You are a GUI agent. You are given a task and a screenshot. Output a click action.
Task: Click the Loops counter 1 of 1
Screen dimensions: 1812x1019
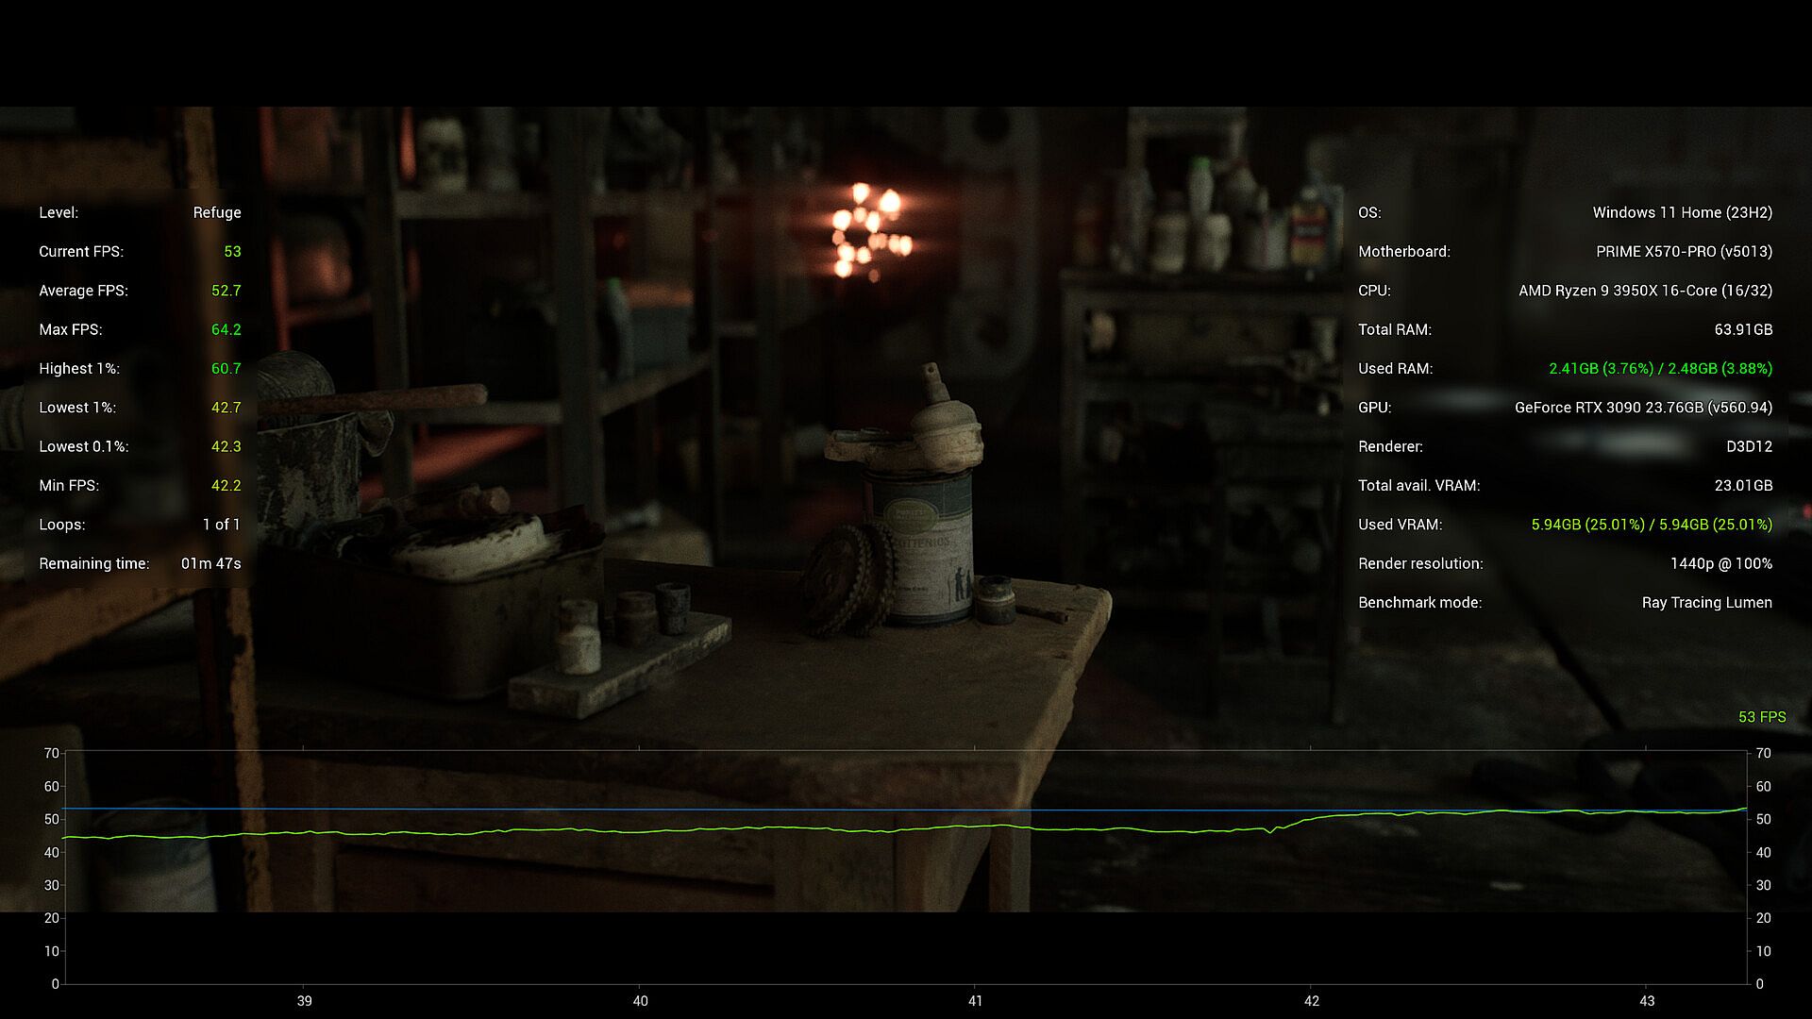[x=221, y=525]
